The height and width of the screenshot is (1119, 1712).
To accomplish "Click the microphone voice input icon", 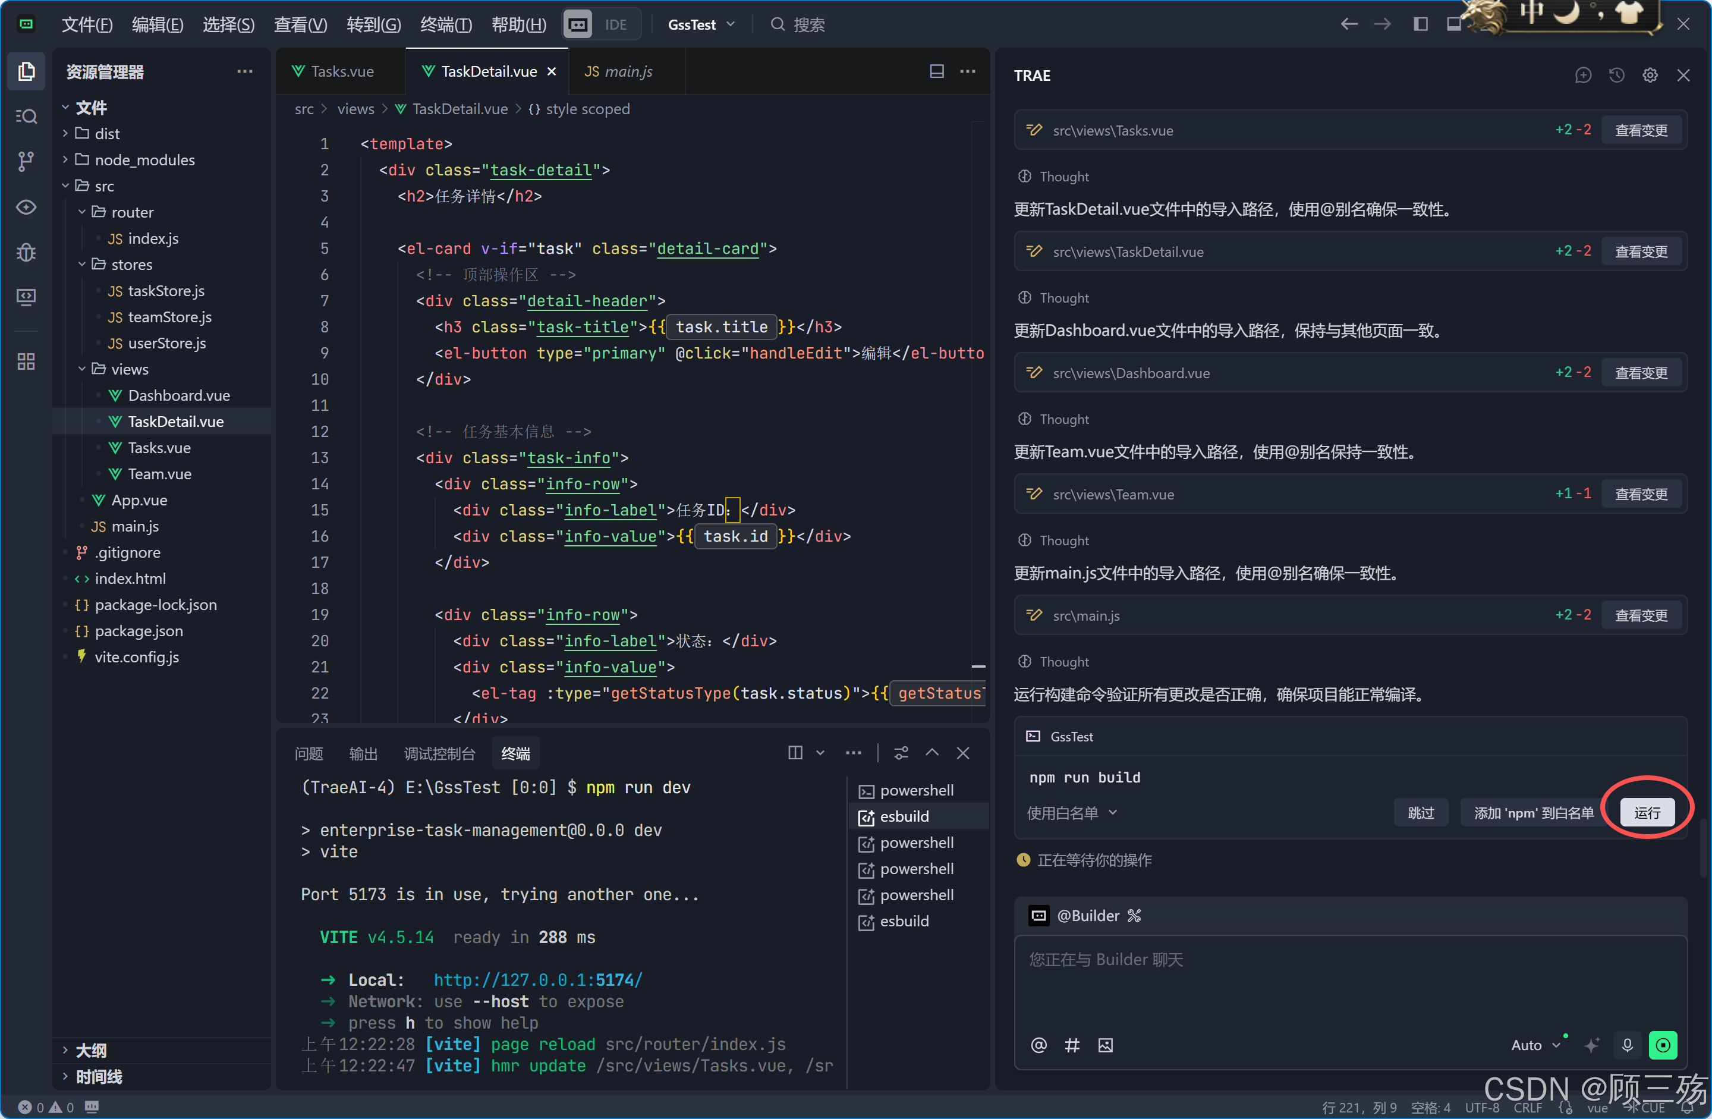I will 1627,1044.
